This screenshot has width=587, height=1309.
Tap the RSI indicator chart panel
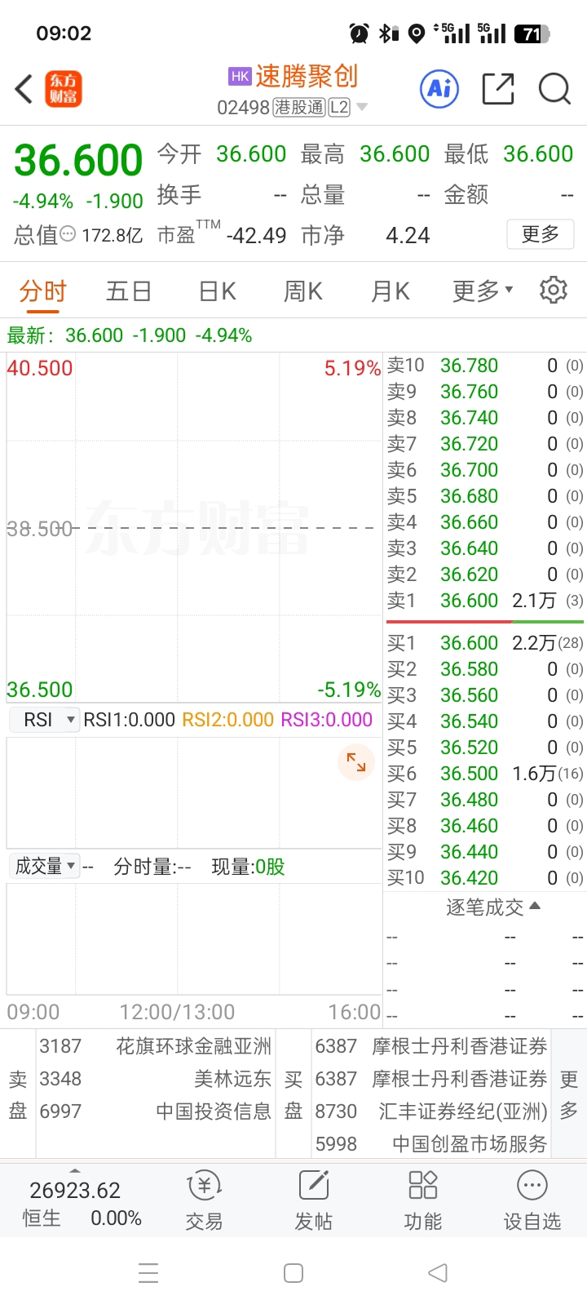click(194, 792)
